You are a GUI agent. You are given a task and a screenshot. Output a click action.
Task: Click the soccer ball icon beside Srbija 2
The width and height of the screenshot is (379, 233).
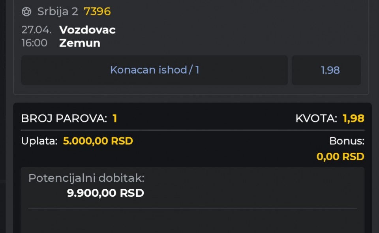coord(26,12)
